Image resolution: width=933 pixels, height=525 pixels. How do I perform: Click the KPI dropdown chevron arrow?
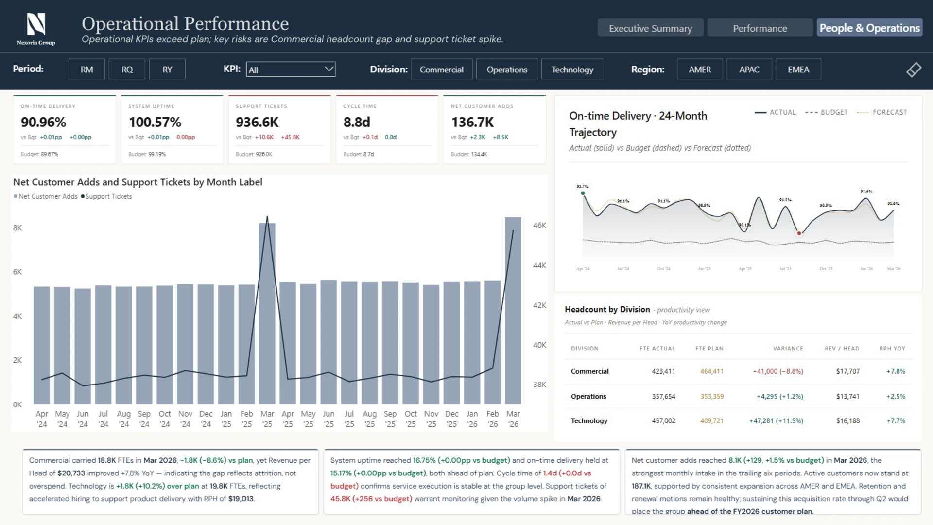click(329, 69)
